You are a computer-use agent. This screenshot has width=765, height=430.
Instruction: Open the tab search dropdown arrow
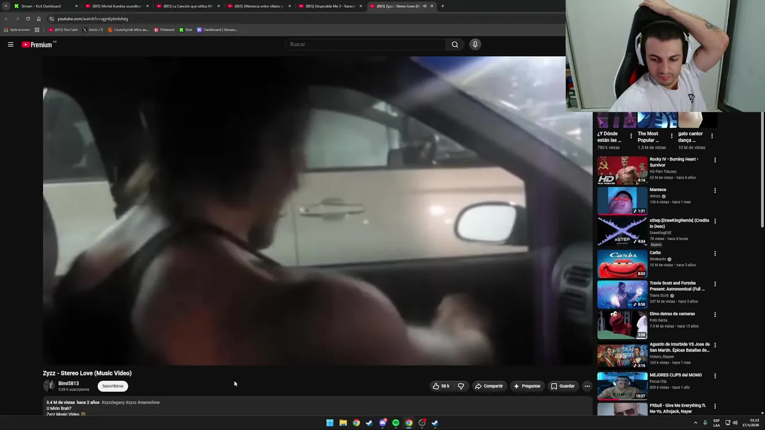pos(5,6)
